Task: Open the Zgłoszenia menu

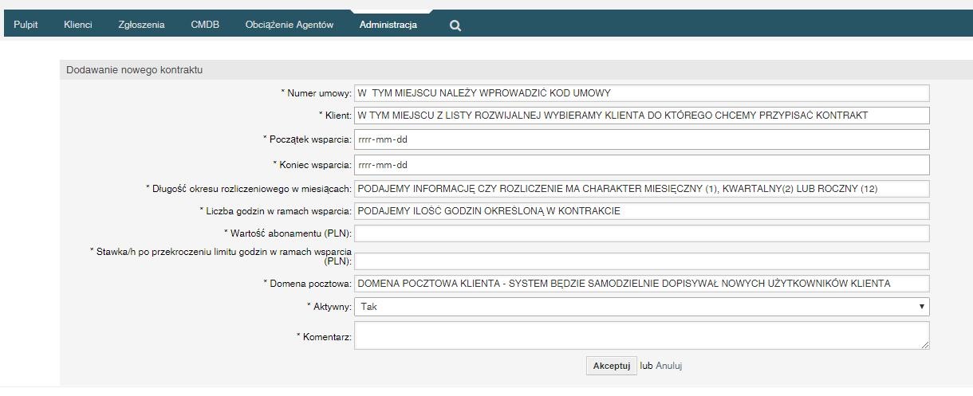Action: (141, 25)
